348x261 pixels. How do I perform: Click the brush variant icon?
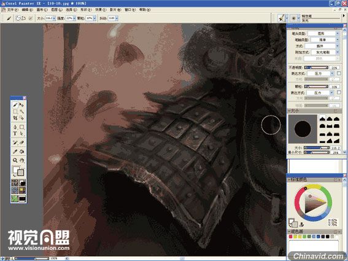pos(293,18)
